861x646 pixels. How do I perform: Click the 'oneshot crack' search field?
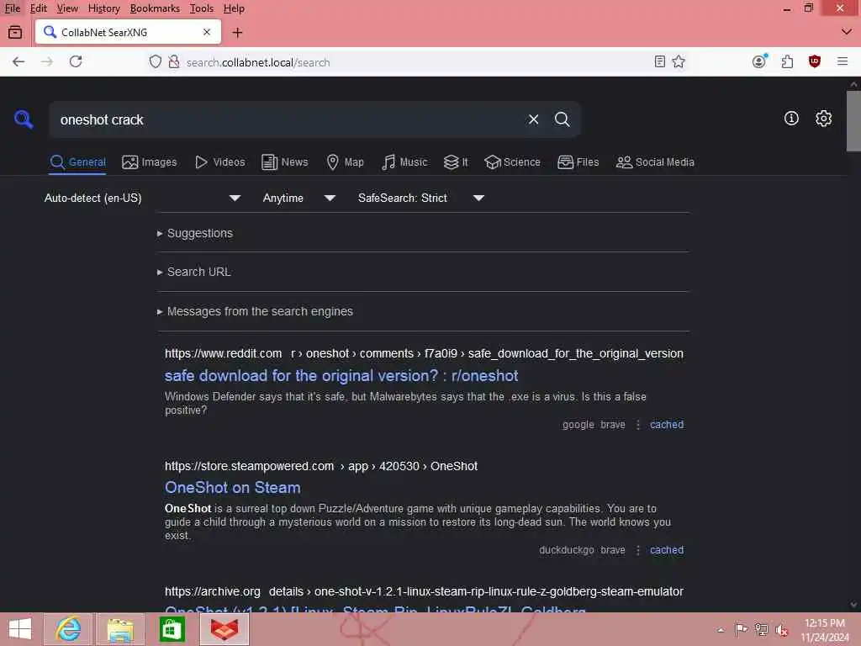point(286,119)
